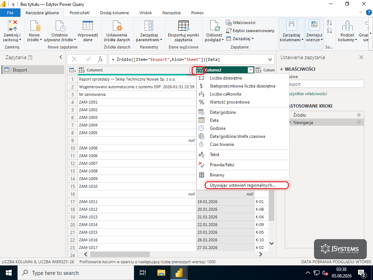This screenshot has height=280, width=373.
Task: Close Ustawienia zapytania pane
Action: (361, 57)
